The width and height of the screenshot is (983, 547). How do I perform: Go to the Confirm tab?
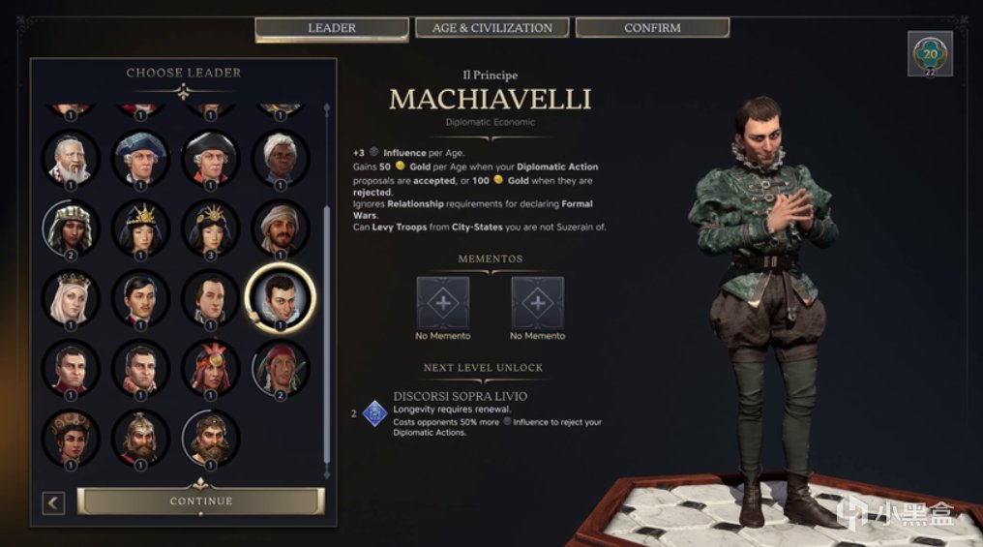coord(652,28)
